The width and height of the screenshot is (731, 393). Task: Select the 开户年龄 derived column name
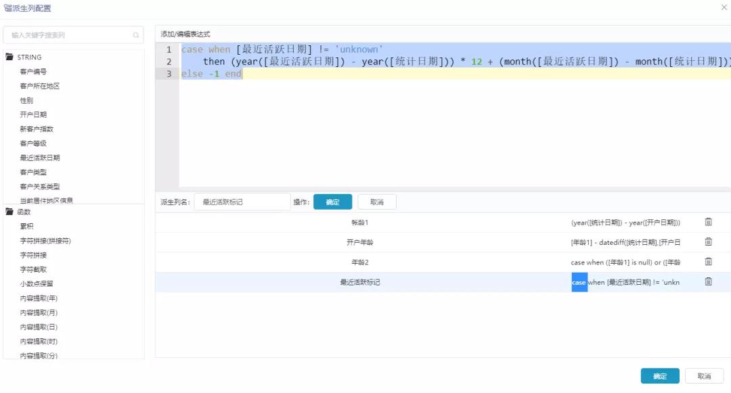(360, 242)
